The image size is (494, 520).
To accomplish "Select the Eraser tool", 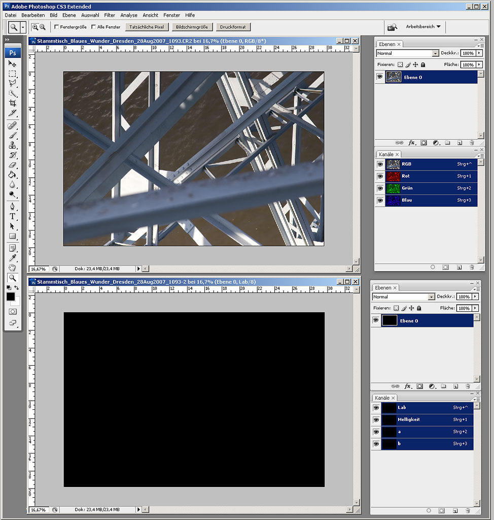I will [x=13, y=165].
